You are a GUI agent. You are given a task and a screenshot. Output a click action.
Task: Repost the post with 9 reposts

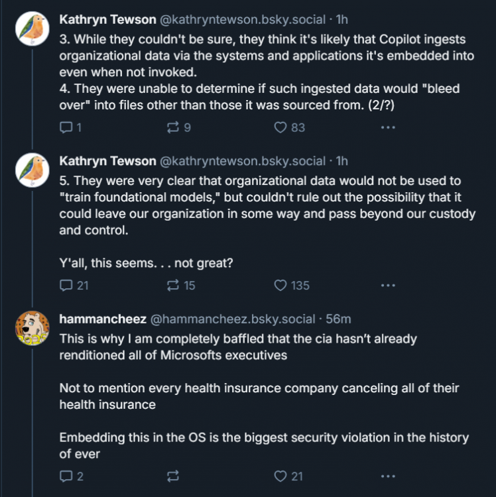coord(172,127)
